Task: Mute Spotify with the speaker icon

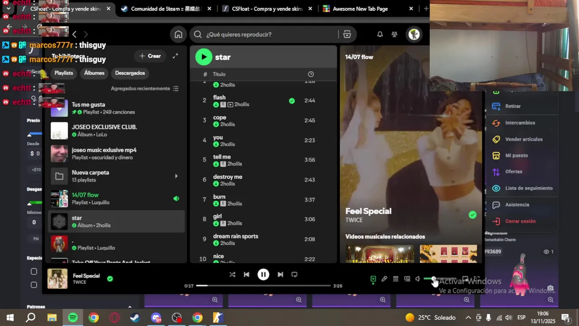Action: pos(418,279)
